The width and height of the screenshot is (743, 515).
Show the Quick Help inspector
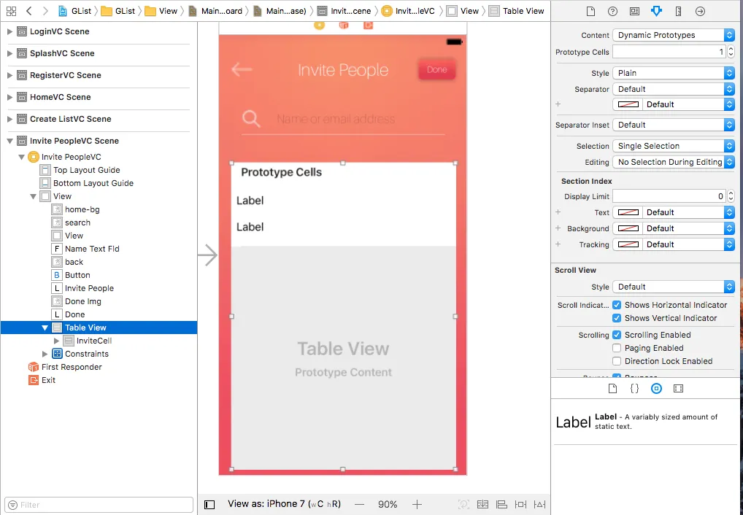pyautogui.click(x=612, y=11)
